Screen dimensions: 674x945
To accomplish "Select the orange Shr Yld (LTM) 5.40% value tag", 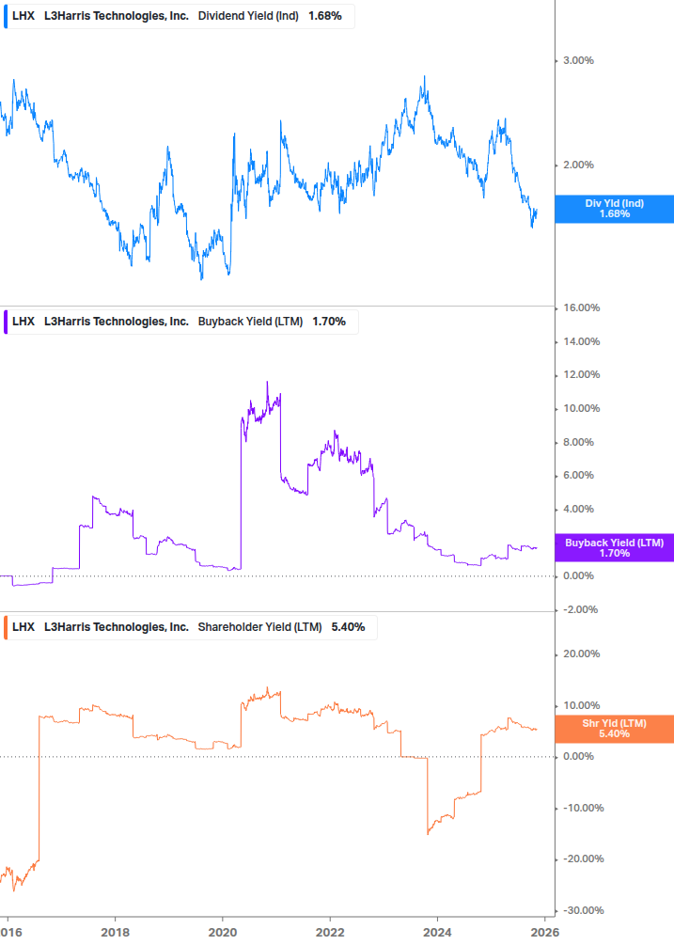I will [615, 729].
